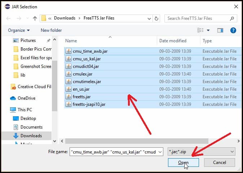Open the Greenshot Scree folder shortcut

point(32,66)
